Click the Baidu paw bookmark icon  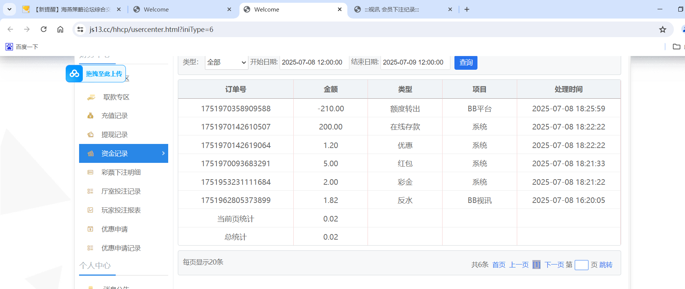pyautogui.click(x=9, y=47)
